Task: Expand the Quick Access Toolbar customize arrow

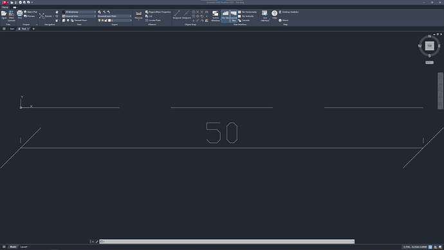Action: point(32,3)
